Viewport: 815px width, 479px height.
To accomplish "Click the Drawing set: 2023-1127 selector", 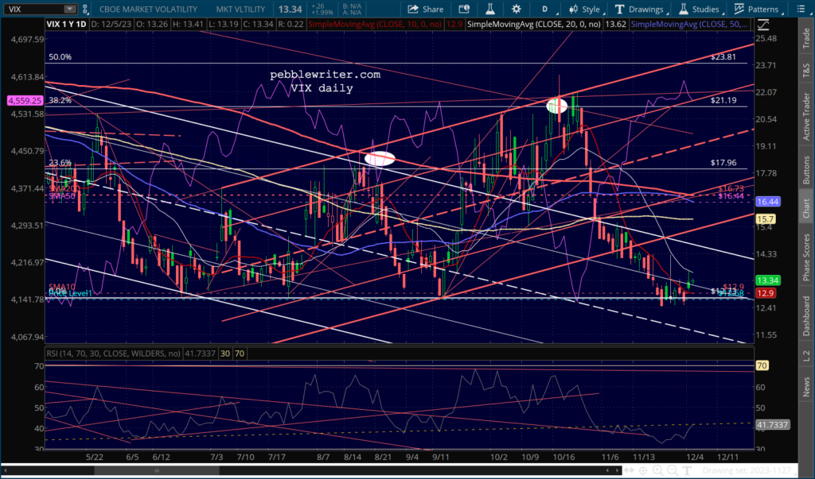I will point(747,471).
